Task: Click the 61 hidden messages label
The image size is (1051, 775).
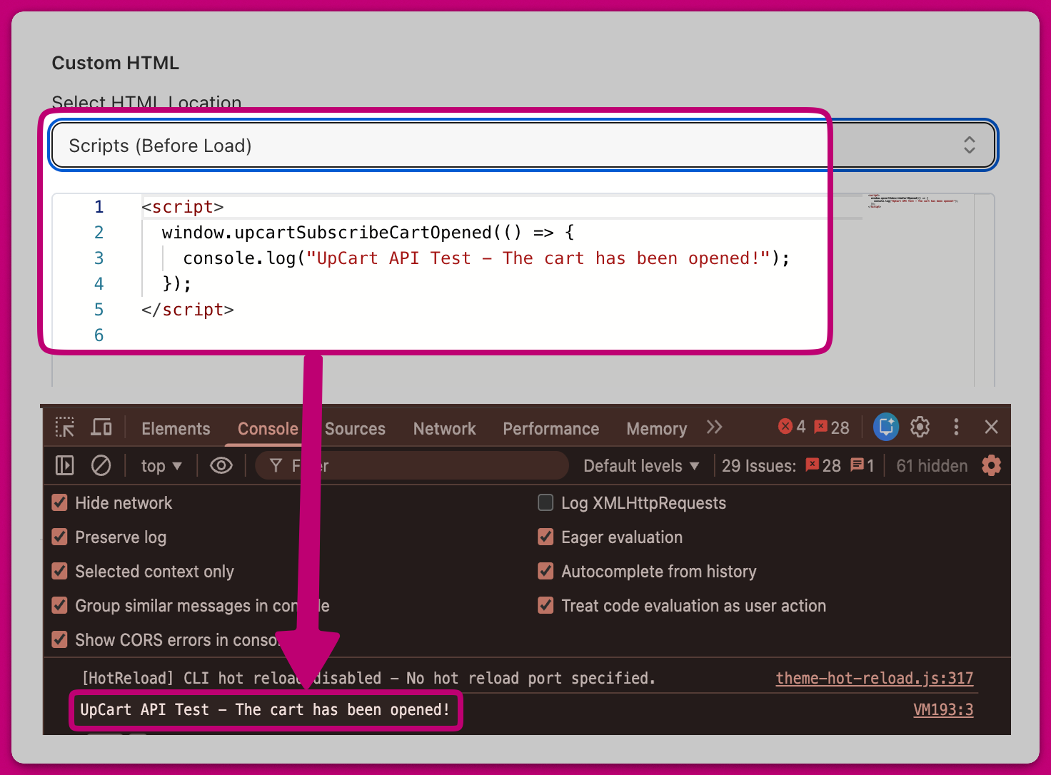Action: (932, 466)
